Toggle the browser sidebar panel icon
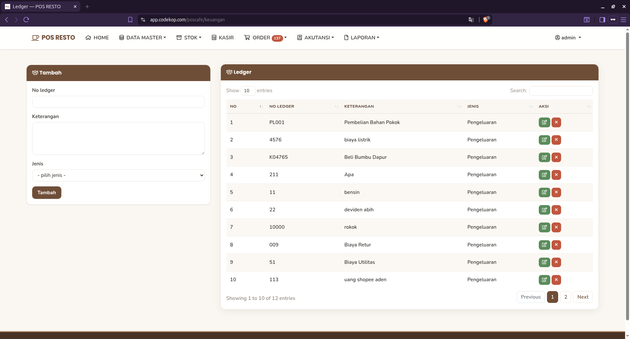630x339 pixels. pyautogui.click(x=602, y=20)
